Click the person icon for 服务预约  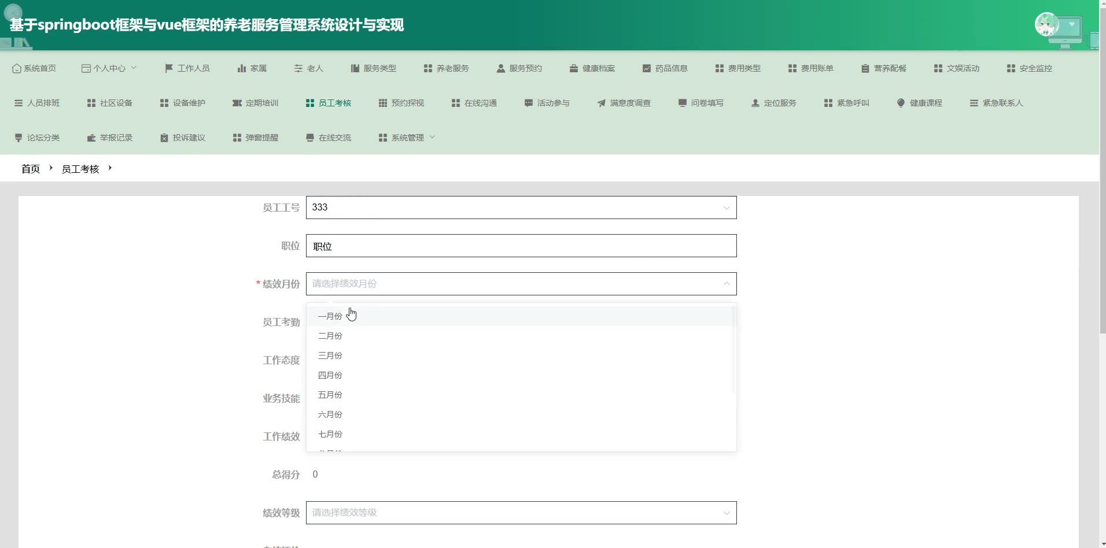coord(500,68)
